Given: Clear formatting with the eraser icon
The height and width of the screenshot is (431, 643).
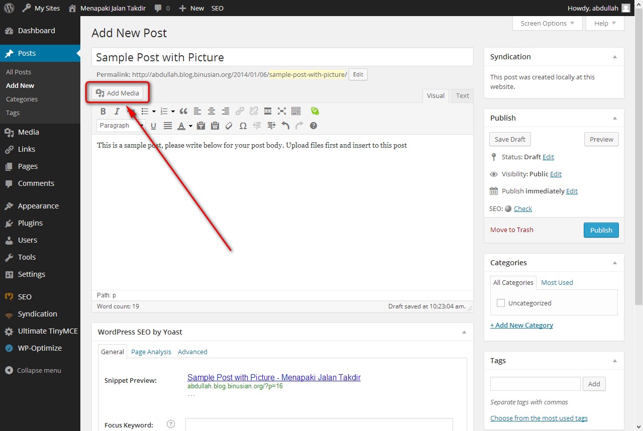Looking at the screenshot, I should coord(229,126).
